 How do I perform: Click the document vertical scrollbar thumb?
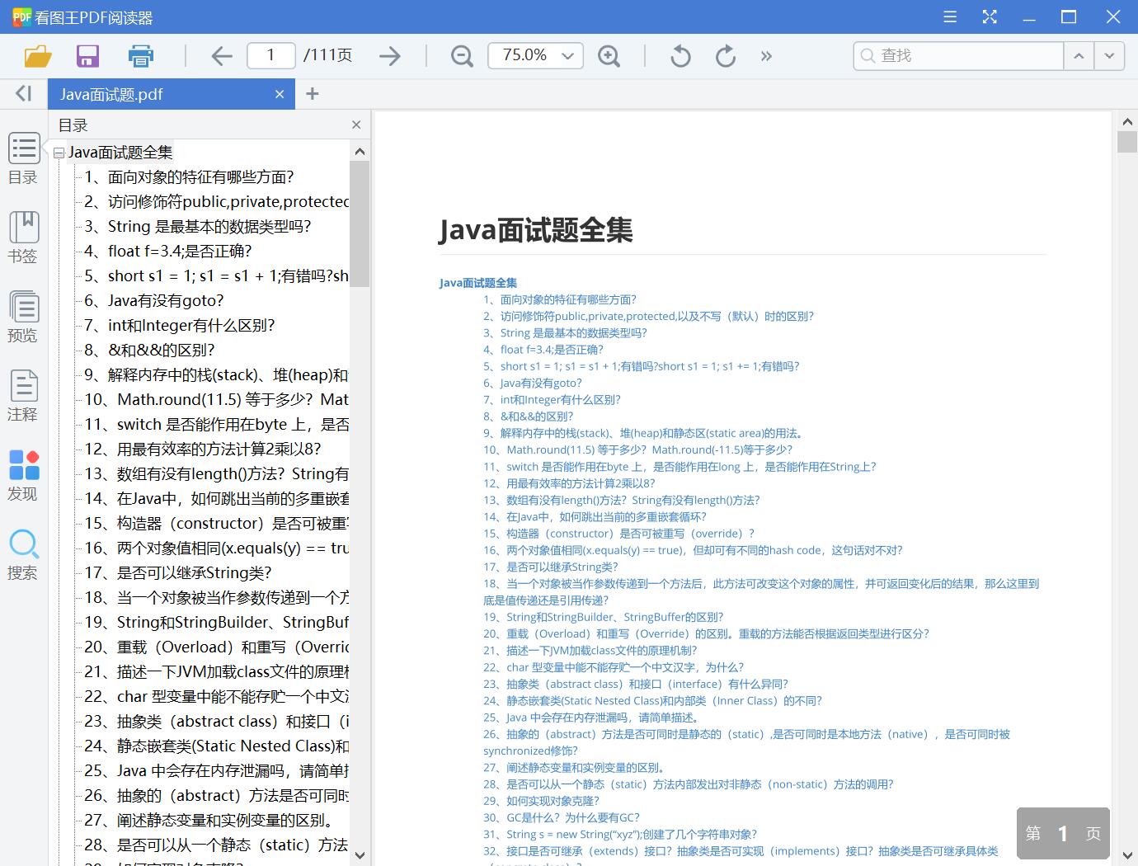1127,141
